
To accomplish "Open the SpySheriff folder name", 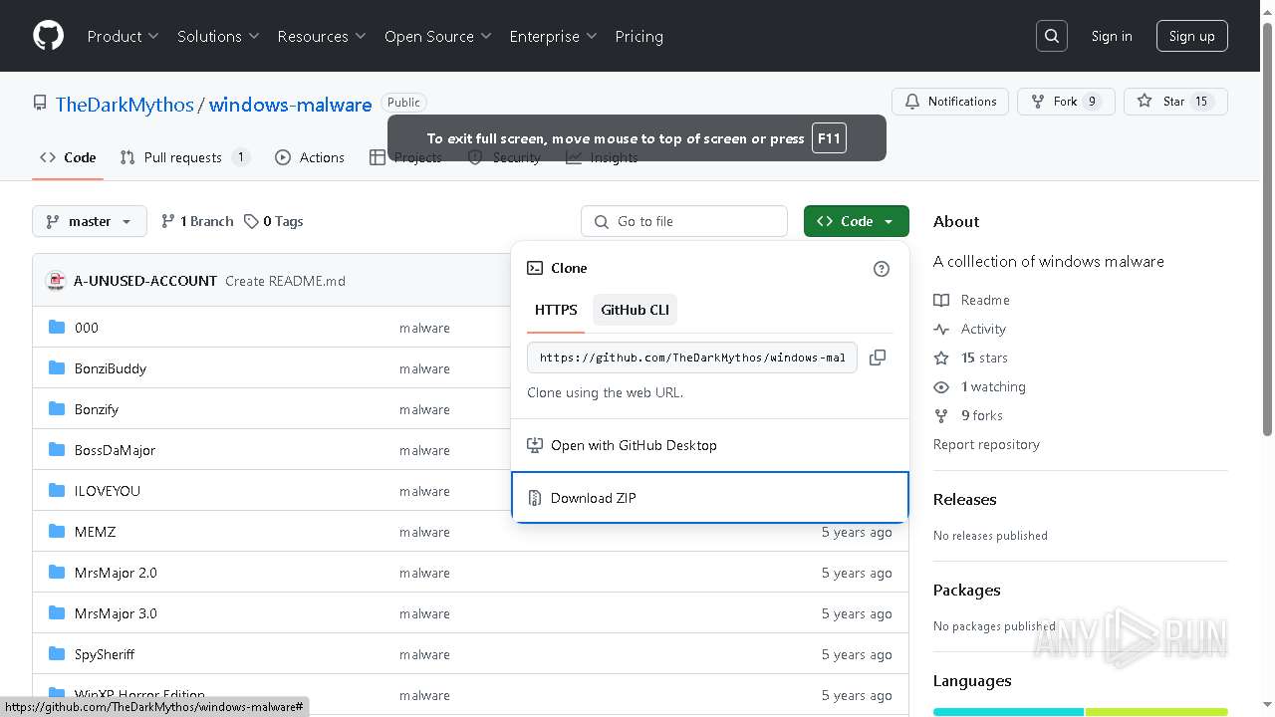I will click(x=105, y=654).
